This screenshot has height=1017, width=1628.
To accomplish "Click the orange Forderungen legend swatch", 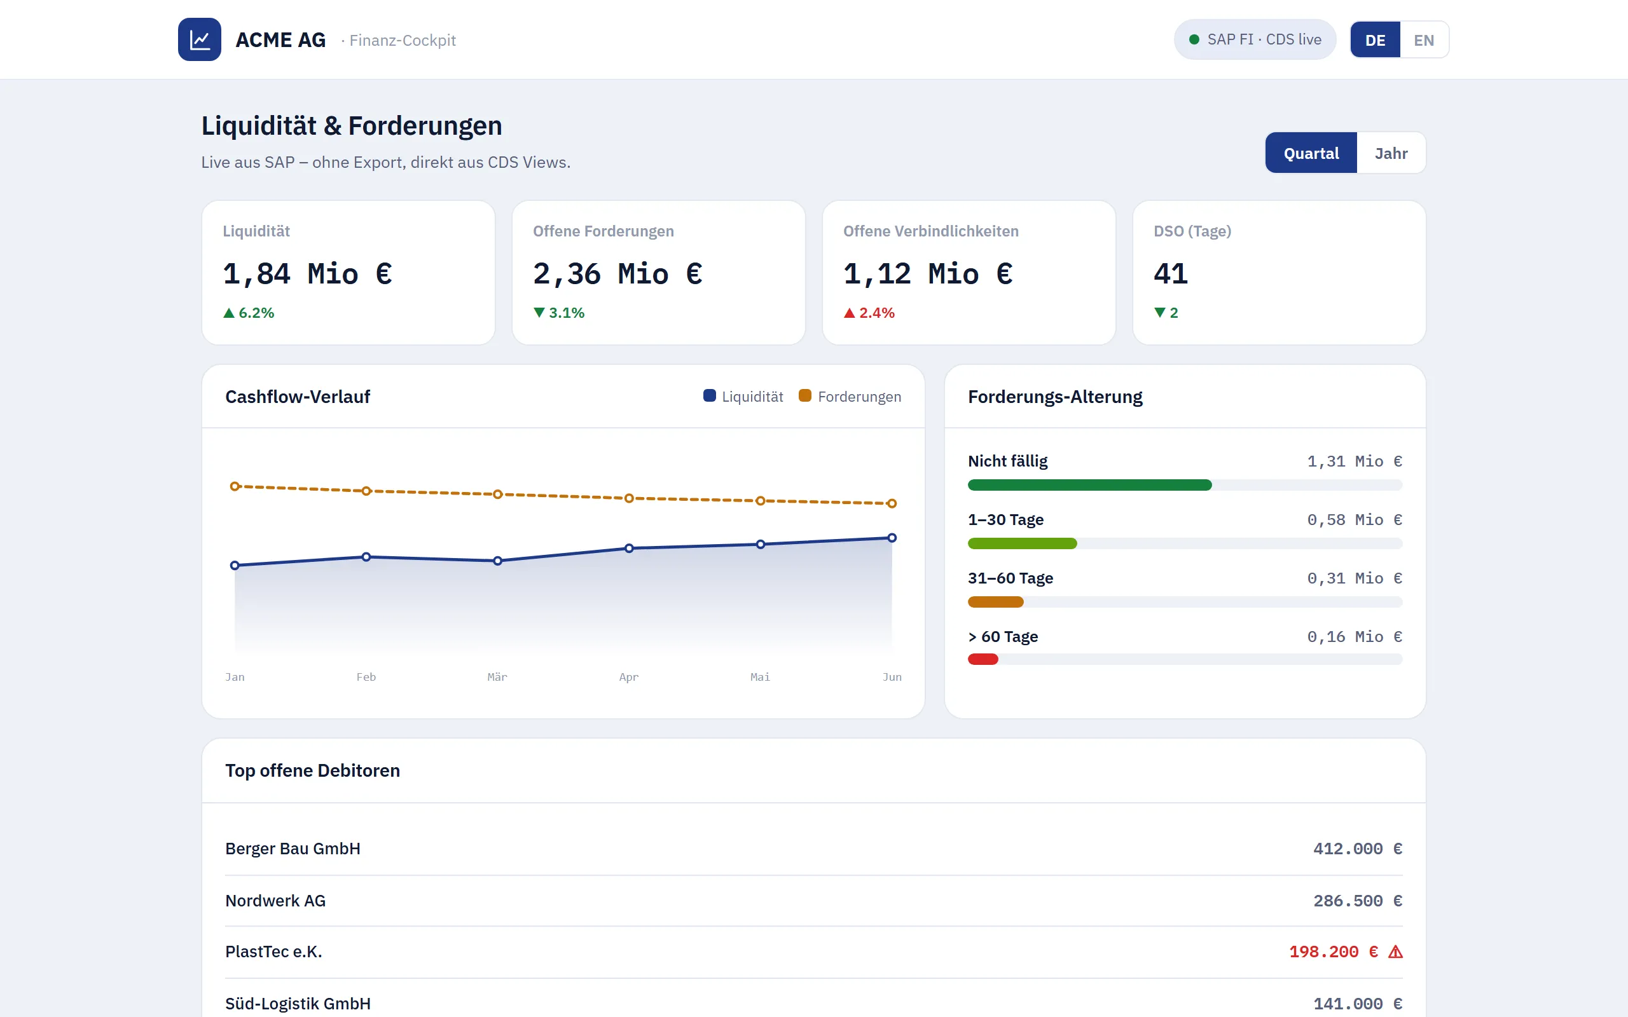I will [804, 395].
